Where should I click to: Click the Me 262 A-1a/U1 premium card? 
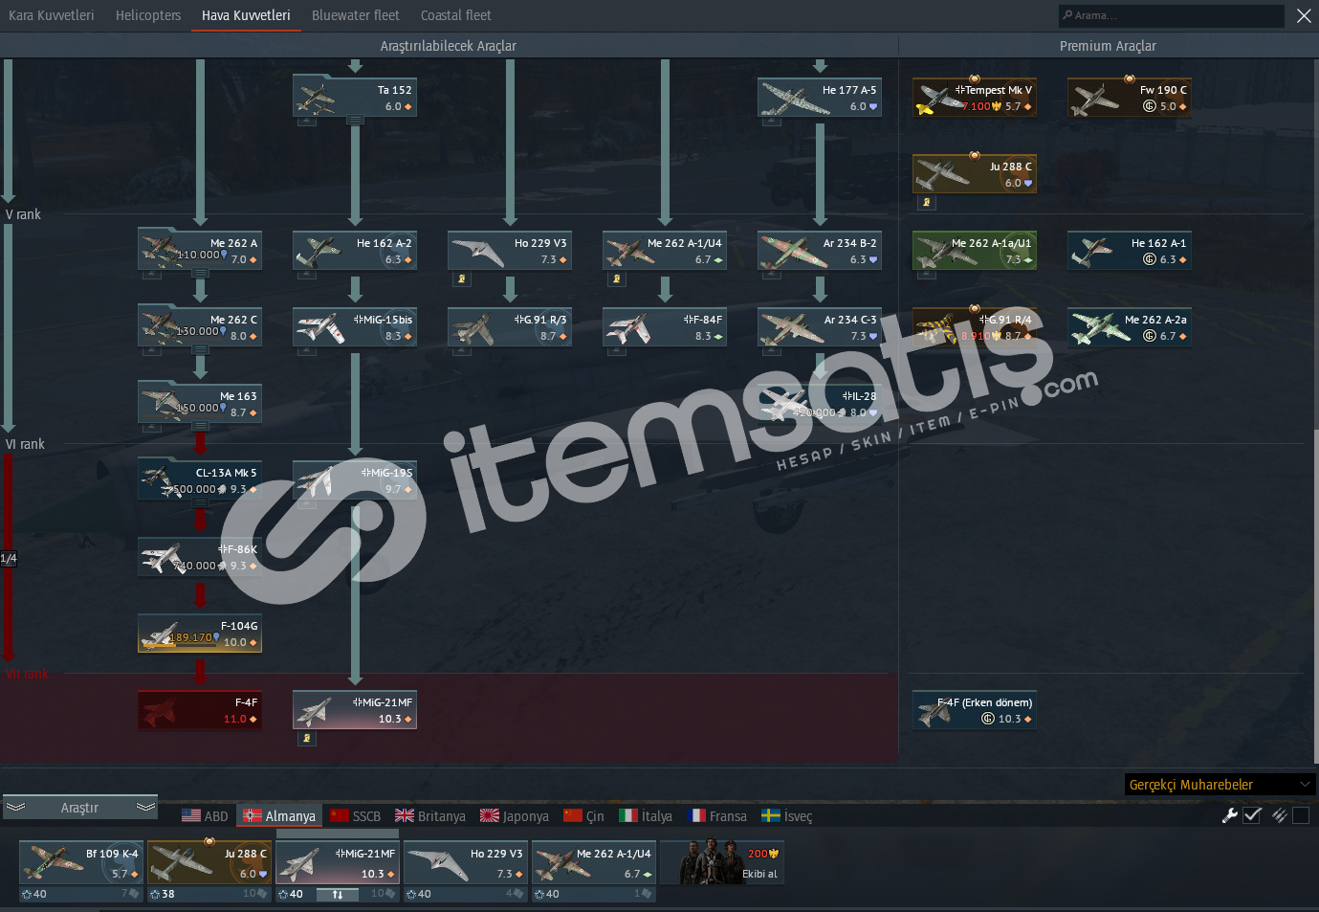(x=975, y=251)
